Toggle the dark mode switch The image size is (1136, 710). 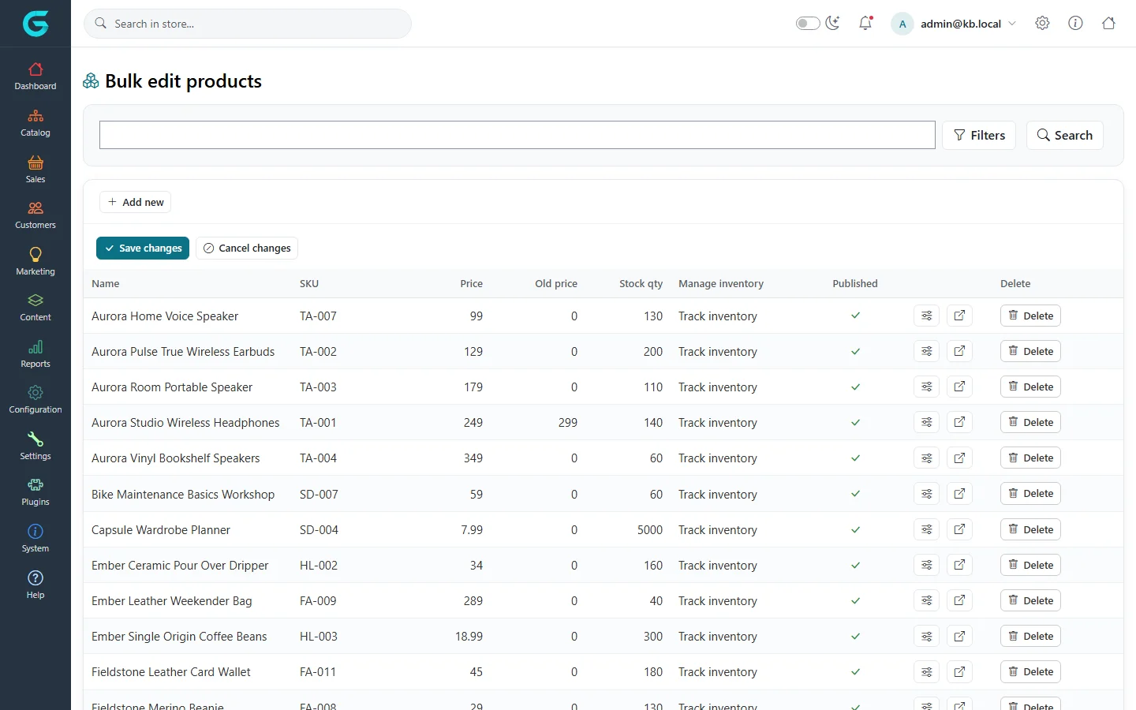tap(808, 24)
